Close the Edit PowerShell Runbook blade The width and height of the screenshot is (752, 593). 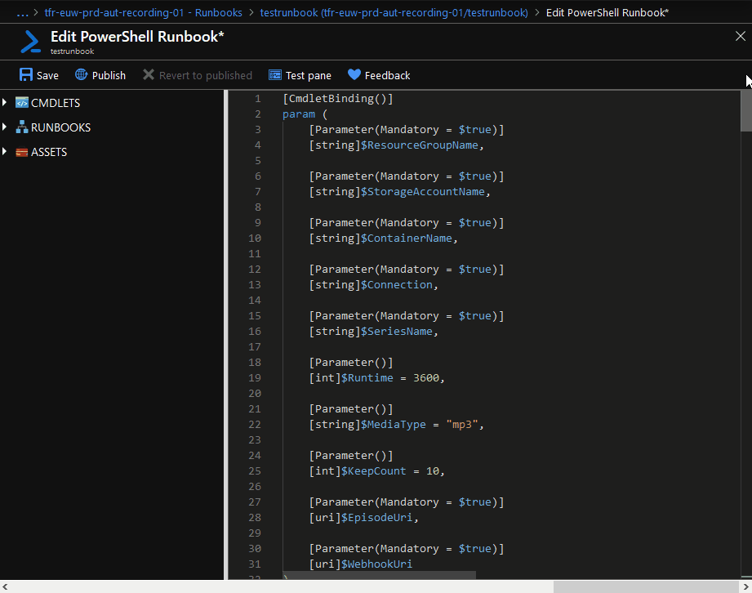741,36
